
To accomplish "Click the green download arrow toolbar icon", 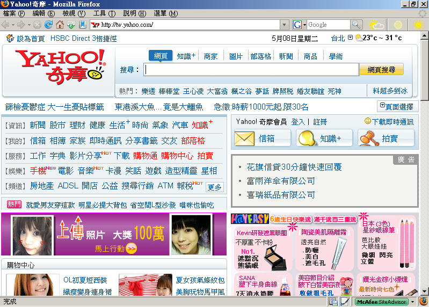I will pyautogui.click(x=71, y=25).
